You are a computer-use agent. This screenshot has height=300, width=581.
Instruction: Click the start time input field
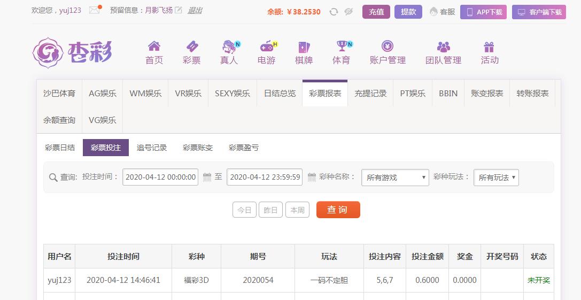tap(160, 177)
